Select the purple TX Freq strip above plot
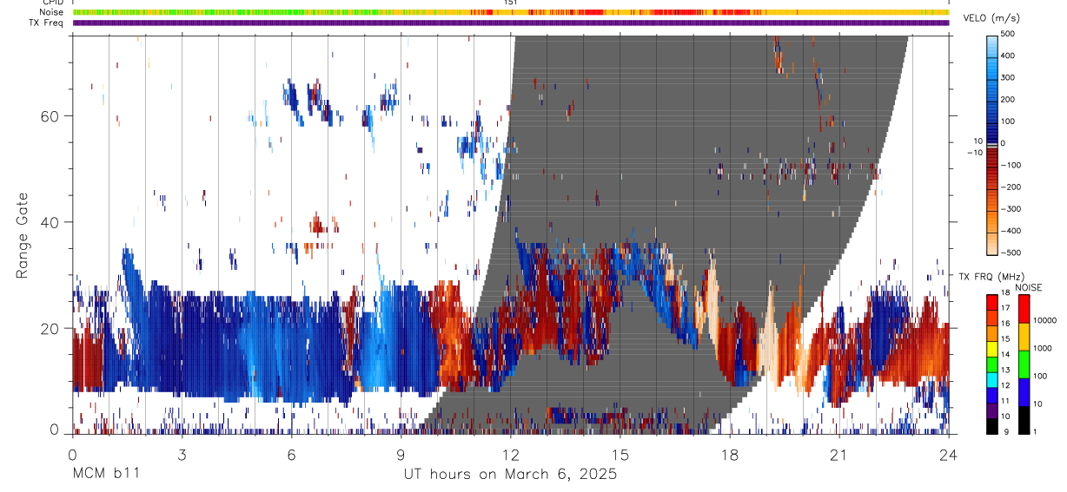 pyautogui.click(x=511, y=23)
